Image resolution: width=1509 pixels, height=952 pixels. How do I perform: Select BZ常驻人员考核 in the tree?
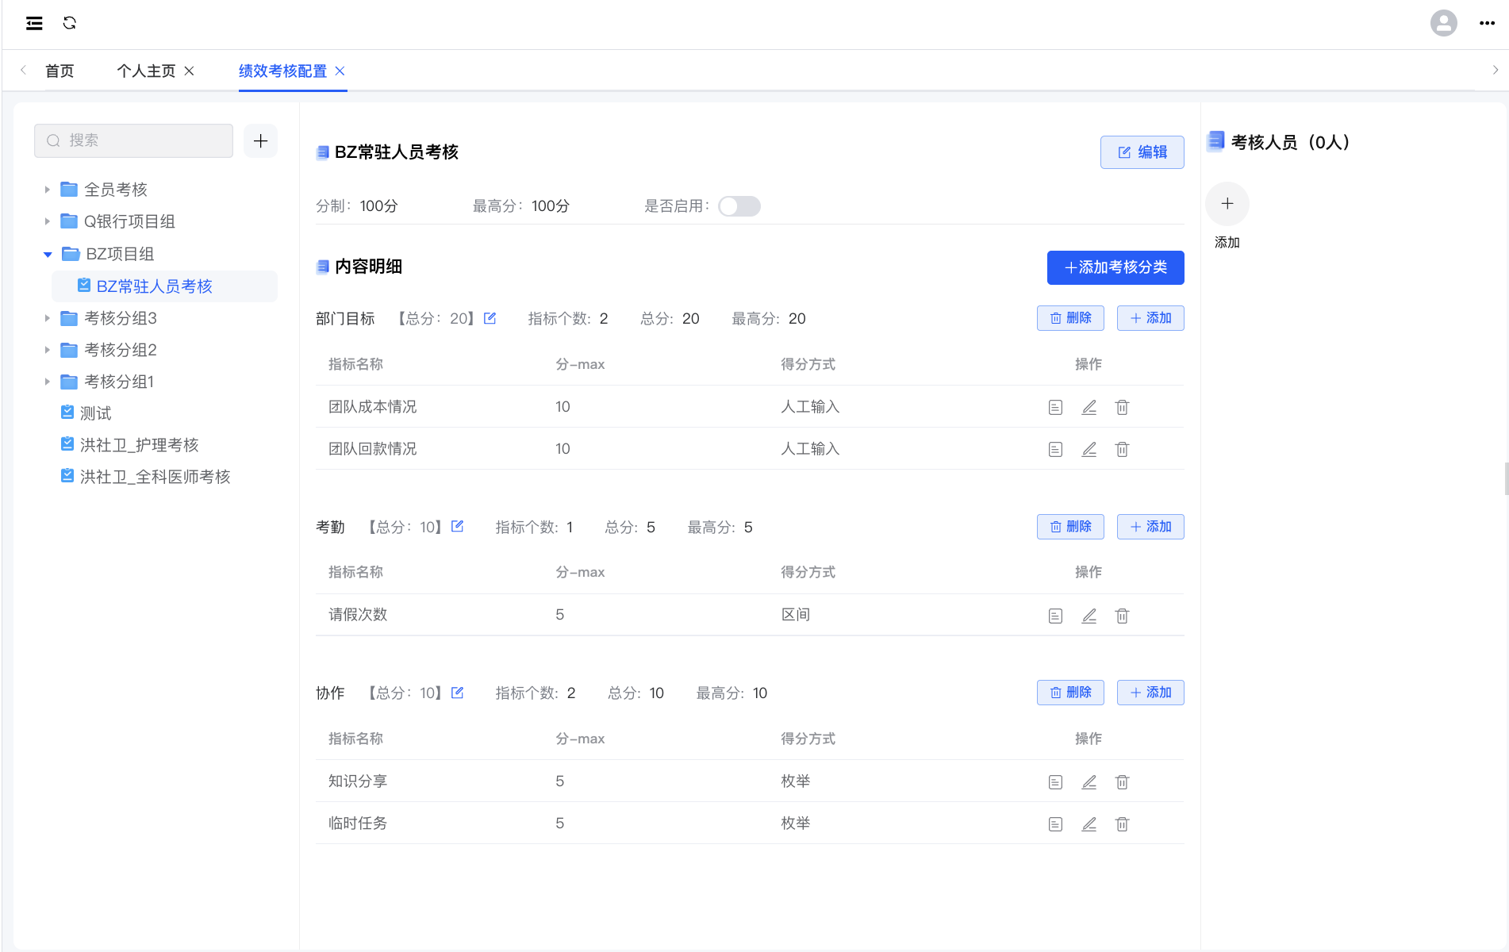(x=164, y=286)
